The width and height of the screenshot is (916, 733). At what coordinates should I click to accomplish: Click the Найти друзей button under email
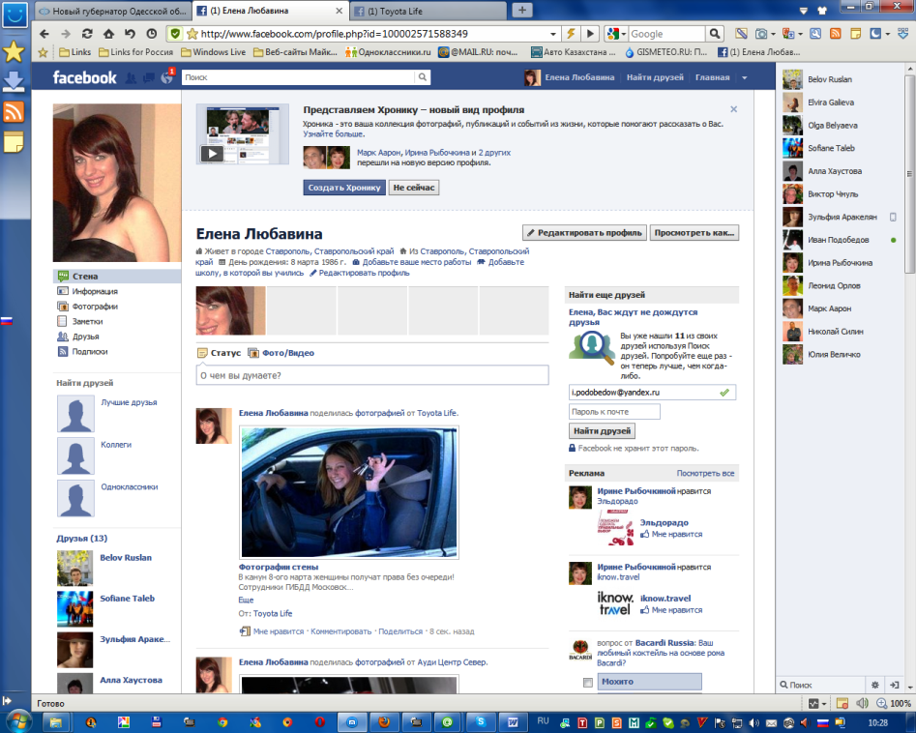602,431
